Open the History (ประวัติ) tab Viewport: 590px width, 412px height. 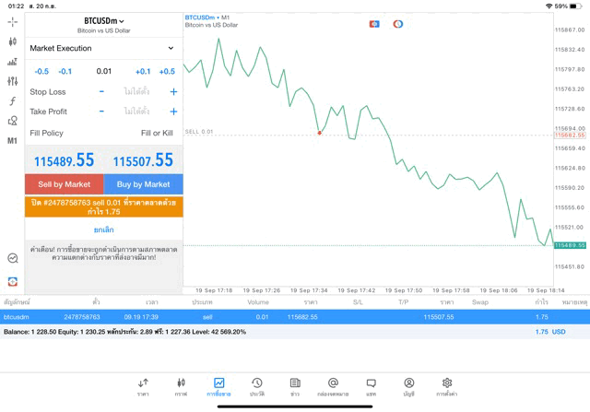click(x=256, y=386)
